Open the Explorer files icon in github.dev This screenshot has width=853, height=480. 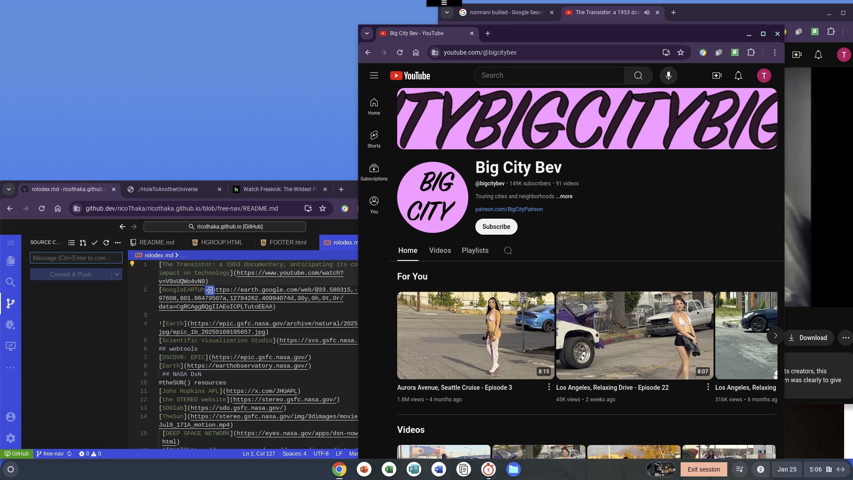click(11, 261)
